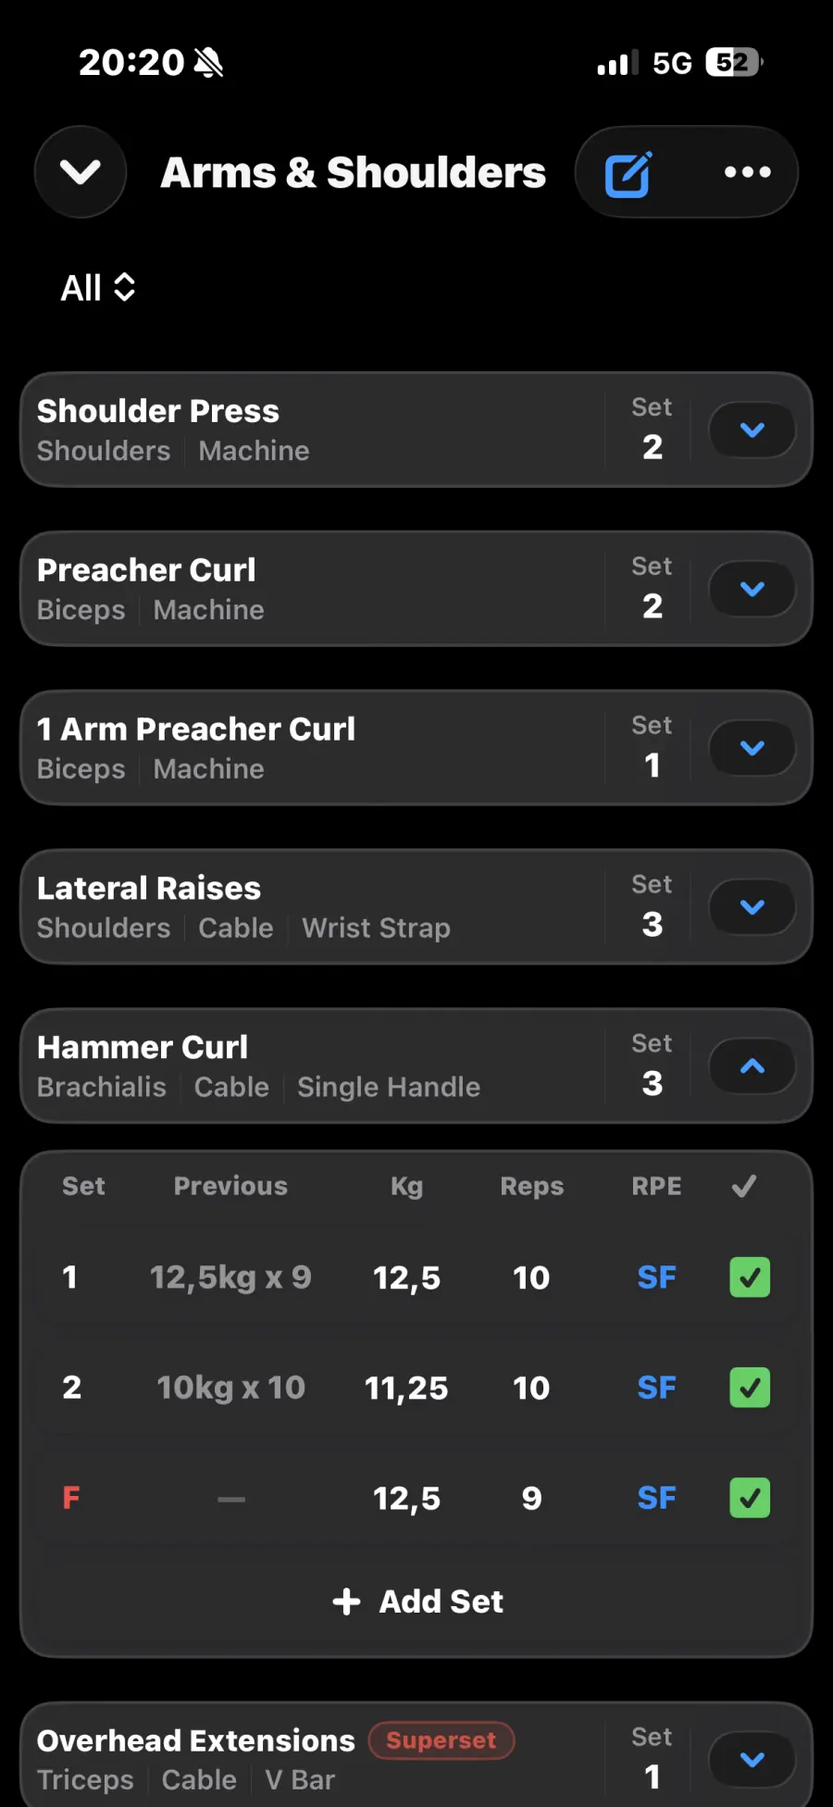Uncheck completion box for Hammer Curl set 1
Image resolution: width=833 pixels, height=1807 pixels.
[750, 1277]
